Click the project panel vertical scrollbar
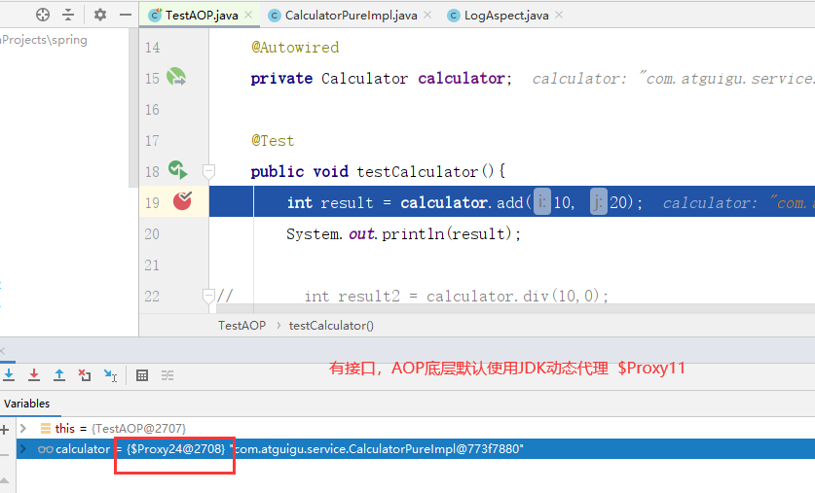 (133, 107)
